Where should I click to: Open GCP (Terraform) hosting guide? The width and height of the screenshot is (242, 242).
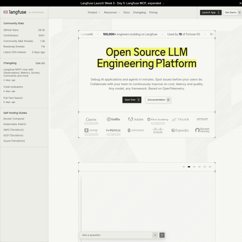(x=13, y=136)
